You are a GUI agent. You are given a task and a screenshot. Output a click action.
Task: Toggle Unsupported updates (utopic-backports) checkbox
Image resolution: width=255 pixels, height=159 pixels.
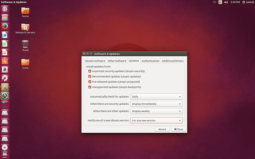click(90, 87)
